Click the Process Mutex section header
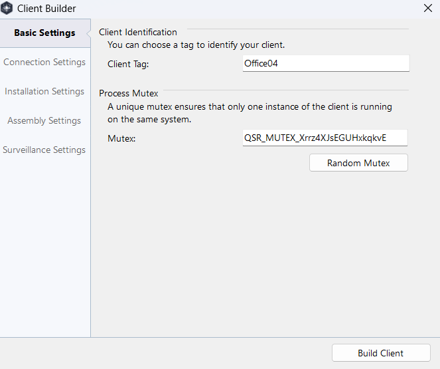 pos(129,93)
